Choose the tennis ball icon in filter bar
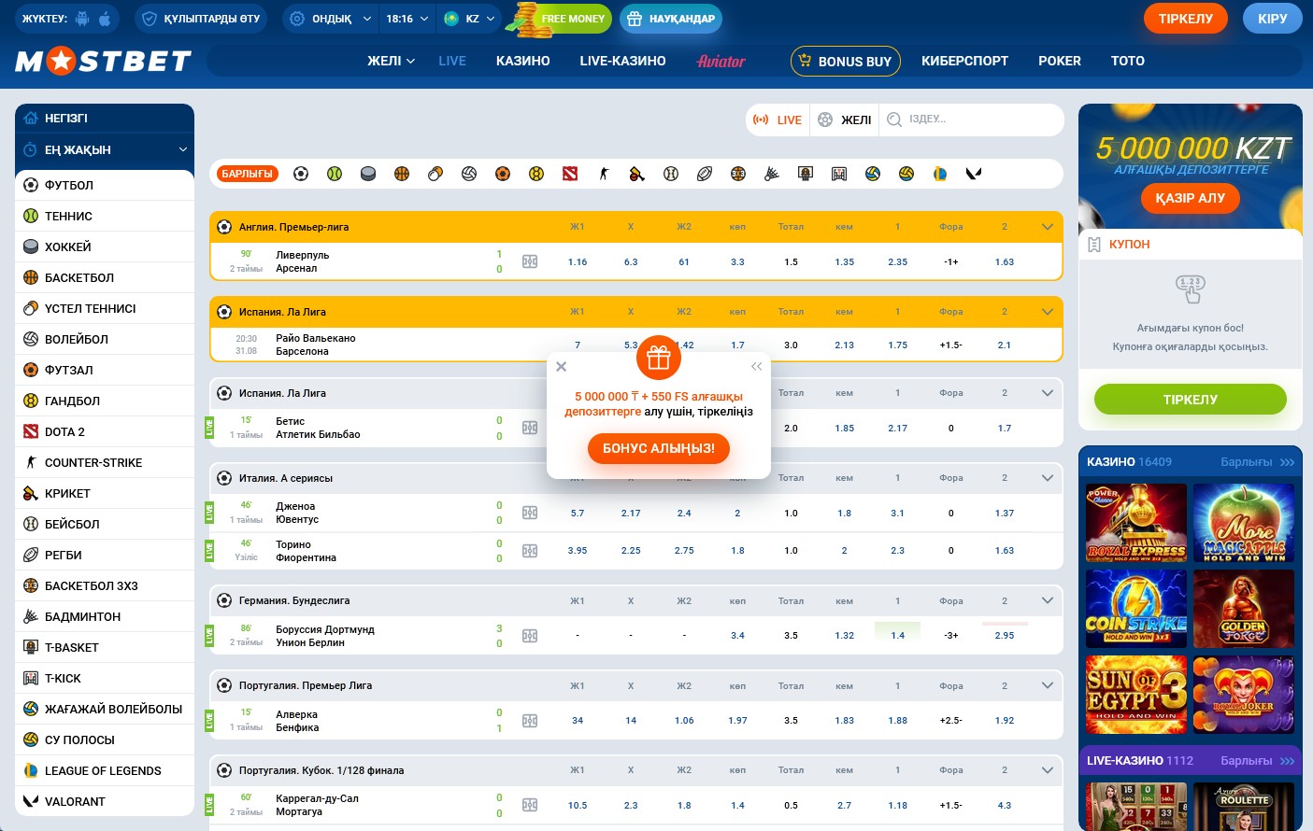 [335, 174]
